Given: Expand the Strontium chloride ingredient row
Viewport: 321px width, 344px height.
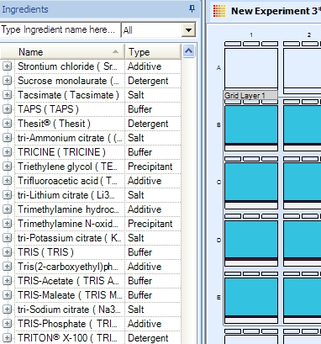Looking at the screenshot, I should click(7, 66).
